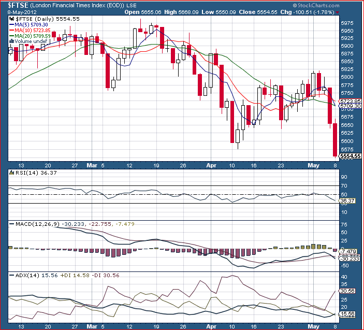Screen dimensions: 364x330
Task: Click the Low 5550.09 value
Action: [219, 12]
